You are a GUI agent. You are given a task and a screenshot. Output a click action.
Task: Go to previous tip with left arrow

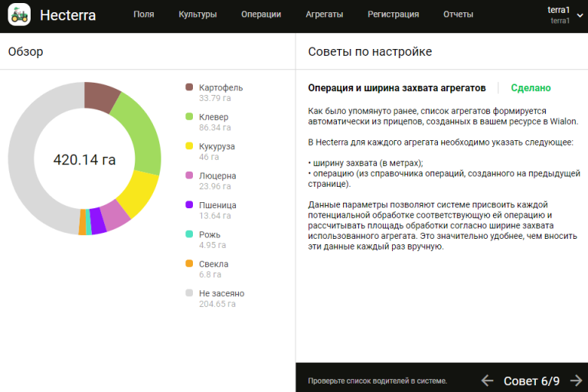487,381
